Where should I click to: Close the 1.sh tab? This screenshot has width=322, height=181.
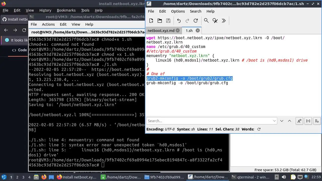198,30
